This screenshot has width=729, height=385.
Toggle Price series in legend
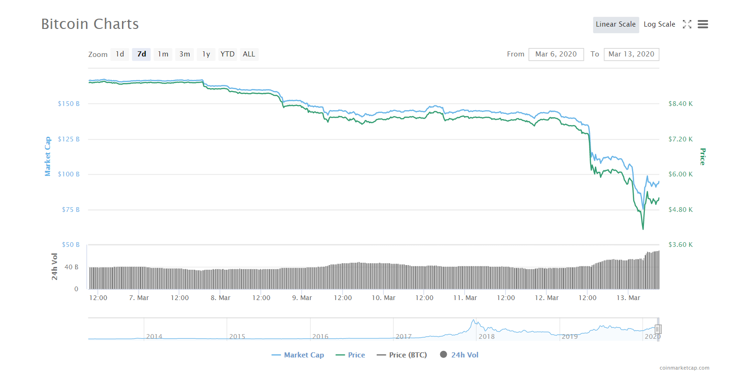click(350, 355)
